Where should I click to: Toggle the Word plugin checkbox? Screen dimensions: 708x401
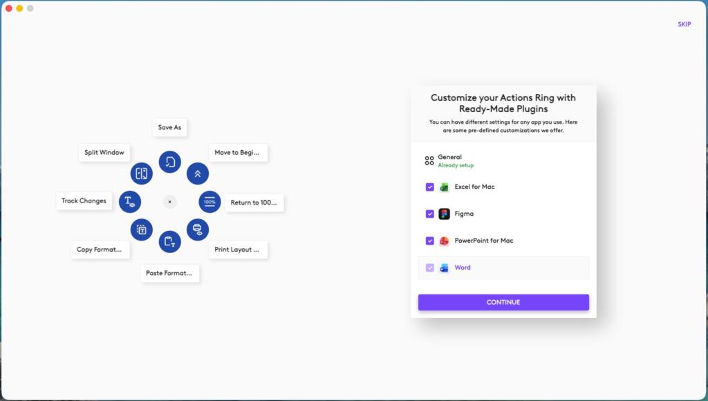(x=430, y=268)
